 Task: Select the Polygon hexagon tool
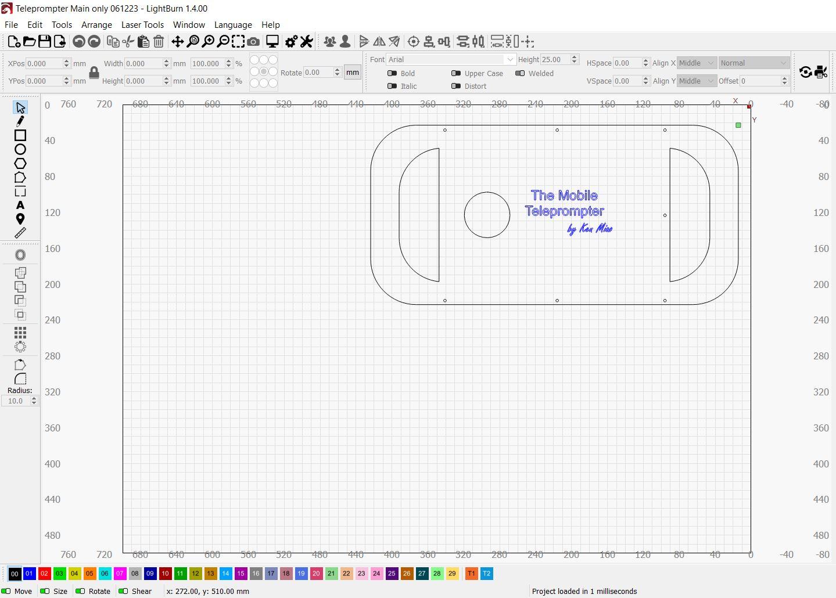point(20,163)
